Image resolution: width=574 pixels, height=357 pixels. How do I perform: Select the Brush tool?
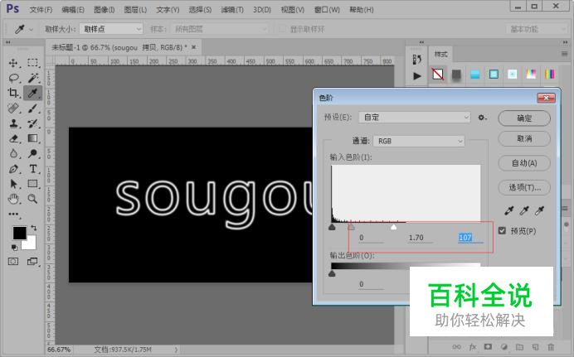[32, 109]
